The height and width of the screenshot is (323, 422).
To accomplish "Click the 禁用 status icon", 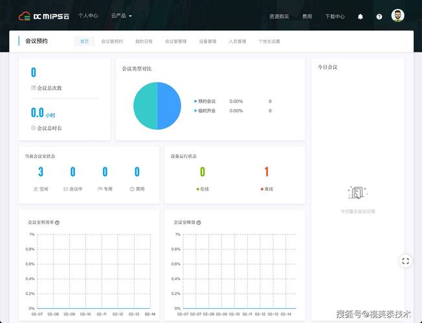I will point(132,189).
